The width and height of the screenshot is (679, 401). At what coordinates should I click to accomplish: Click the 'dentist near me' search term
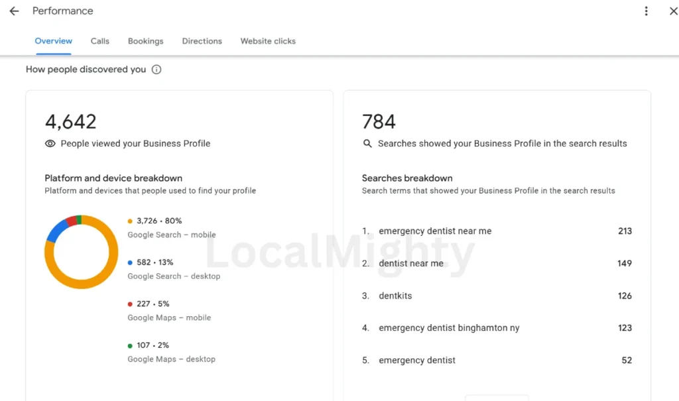pyautogui.click(x=411, y=263)
